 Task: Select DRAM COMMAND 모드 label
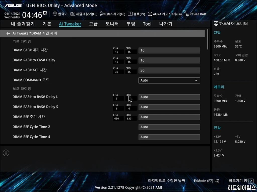(31, 80)
